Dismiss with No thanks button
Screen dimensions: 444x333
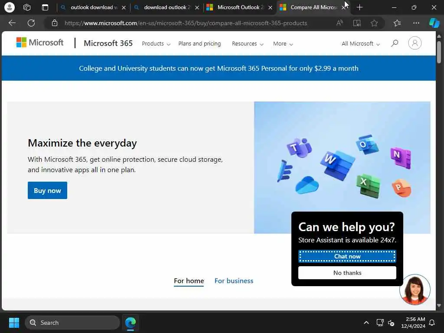347,273
